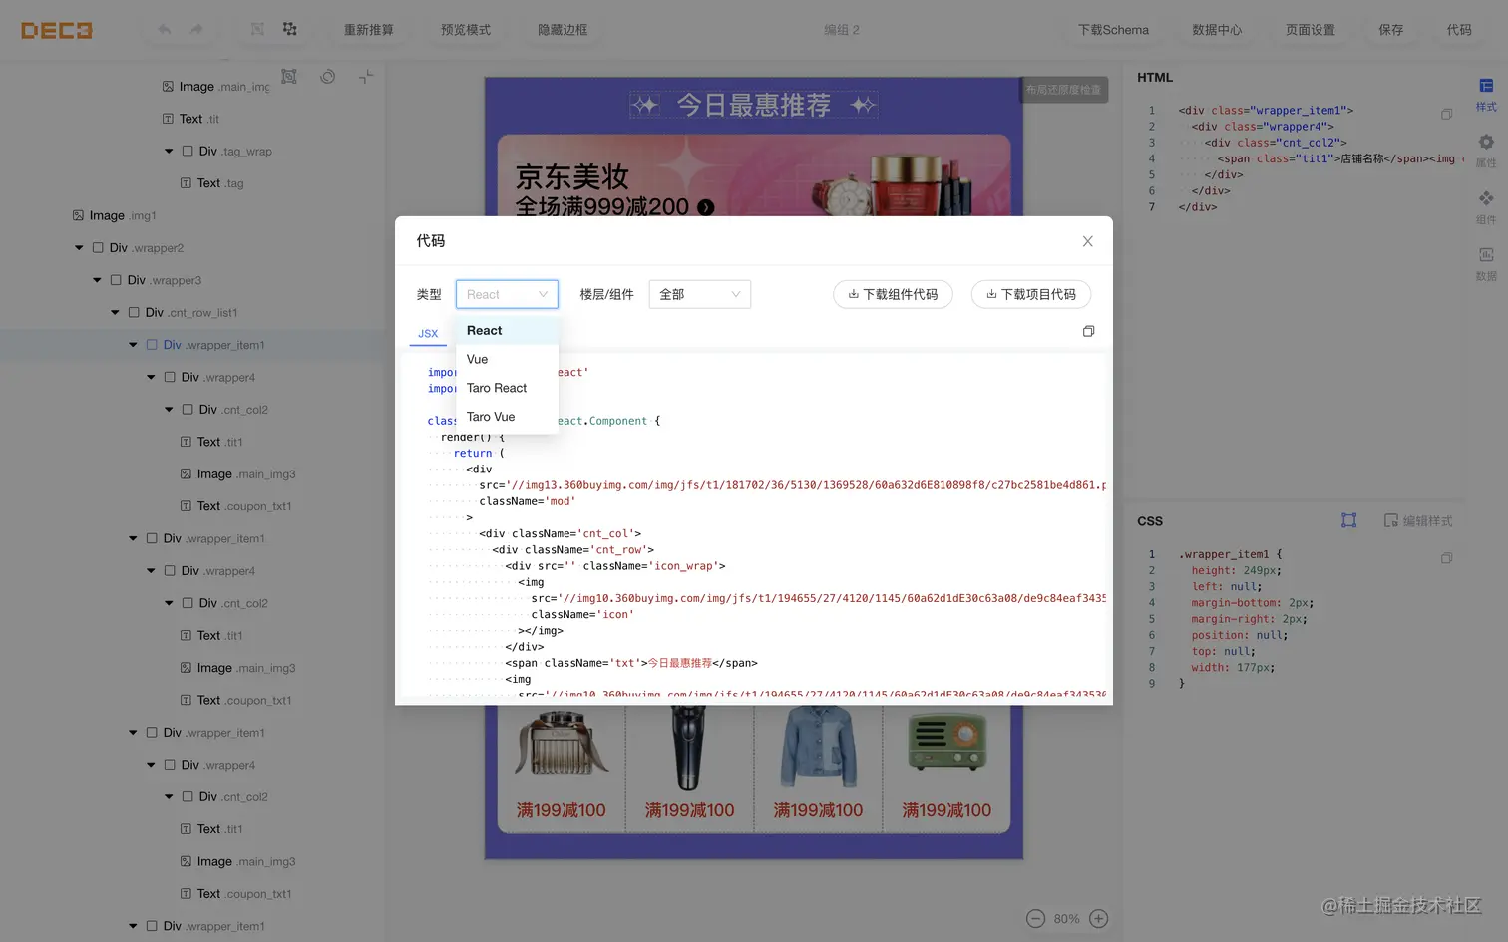Select the Image .img1 tree row

pyautogui.click(x=192, y=215)
